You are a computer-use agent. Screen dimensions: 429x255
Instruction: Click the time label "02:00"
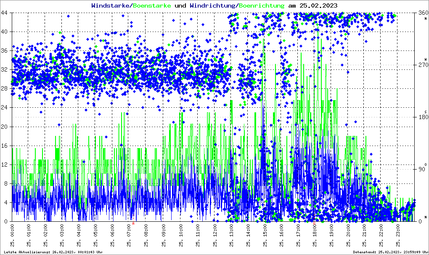(x=46, y=230)
